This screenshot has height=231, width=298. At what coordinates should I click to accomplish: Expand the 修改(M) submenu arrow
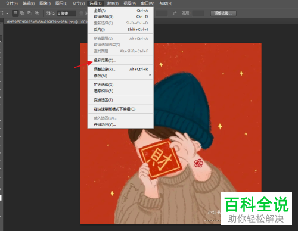(x=150, y=75)
